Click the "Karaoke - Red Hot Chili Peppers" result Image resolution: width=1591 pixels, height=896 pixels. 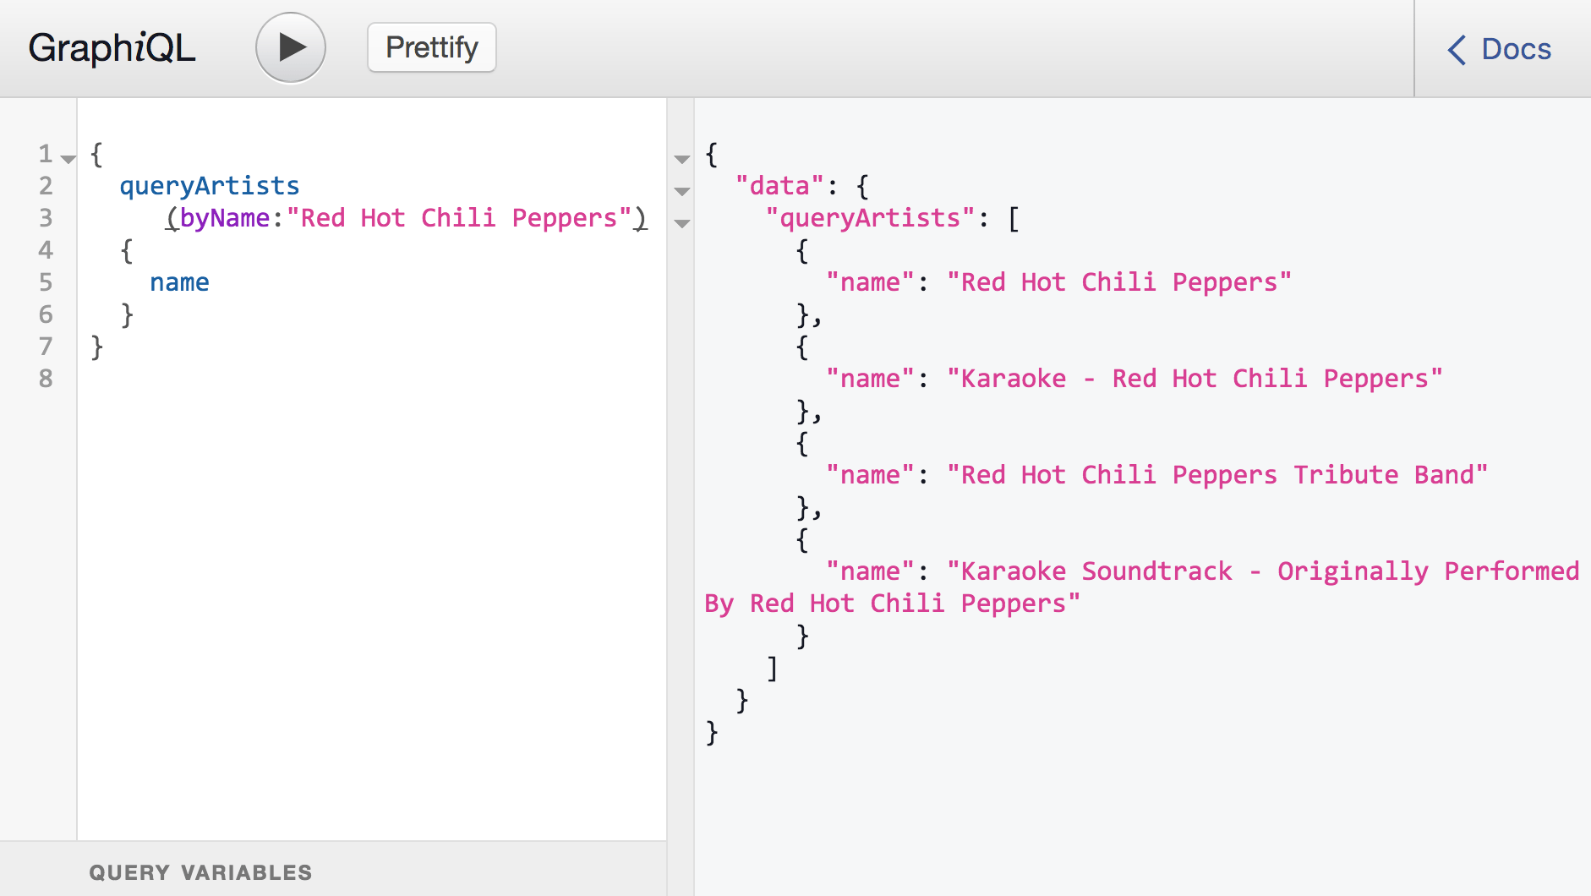tap(1194, 379)
